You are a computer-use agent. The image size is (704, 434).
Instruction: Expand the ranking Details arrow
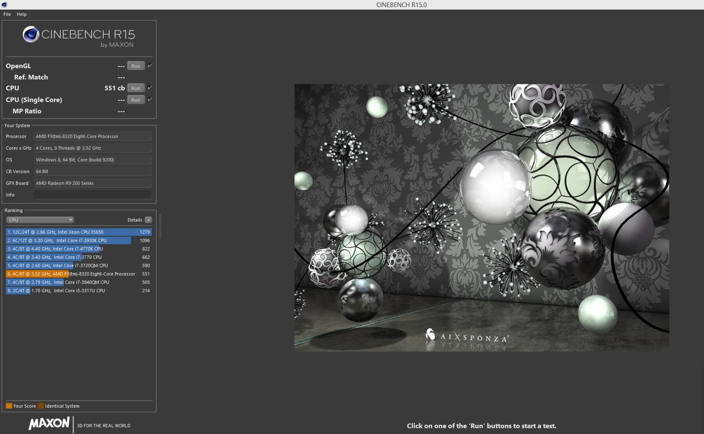[x=148, y=220]
